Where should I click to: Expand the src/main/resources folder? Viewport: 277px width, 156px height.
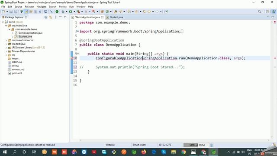click(6, 40)
